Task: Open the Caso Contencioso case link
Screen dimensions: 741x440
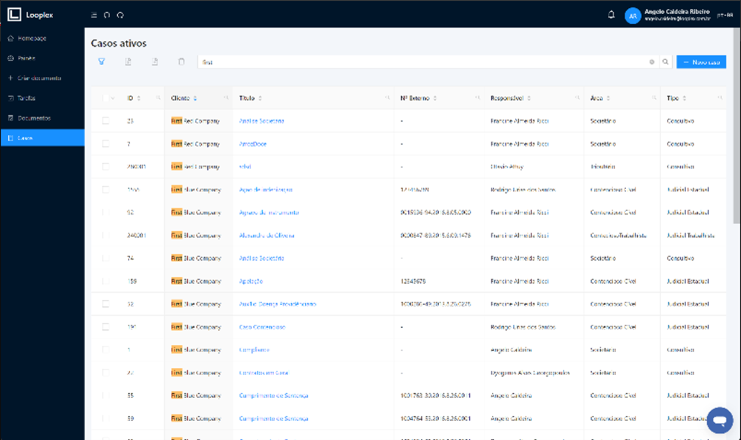Action: tap(262, 327)
